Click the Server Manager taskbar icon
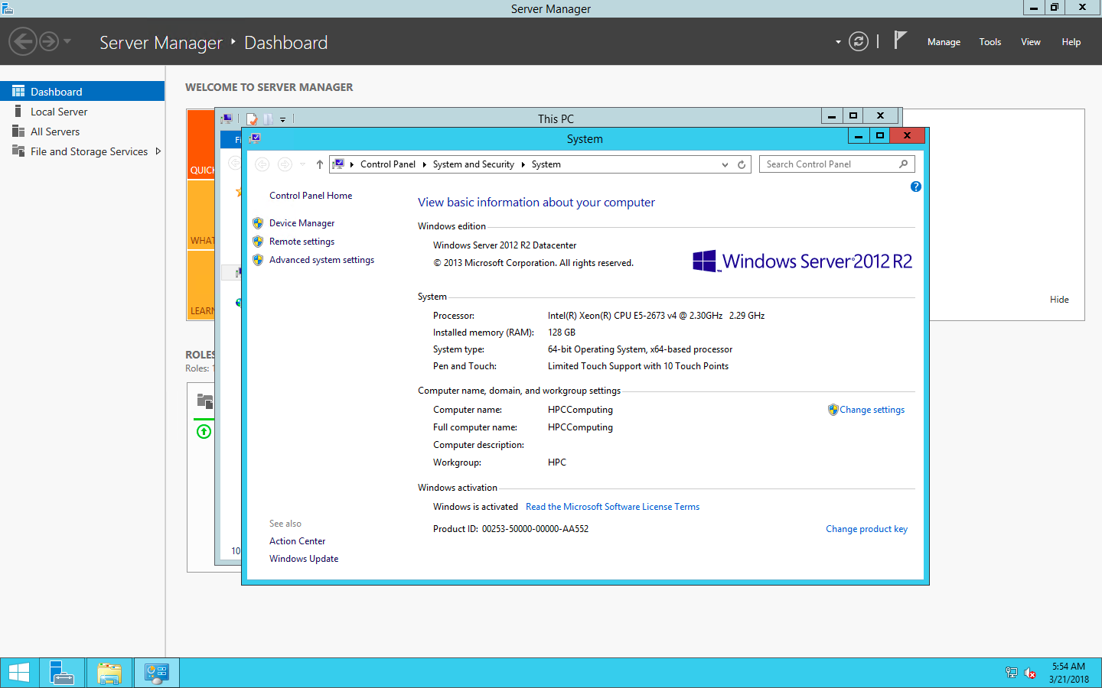This screenshot has width=1102, height=688. coord(62,673)
